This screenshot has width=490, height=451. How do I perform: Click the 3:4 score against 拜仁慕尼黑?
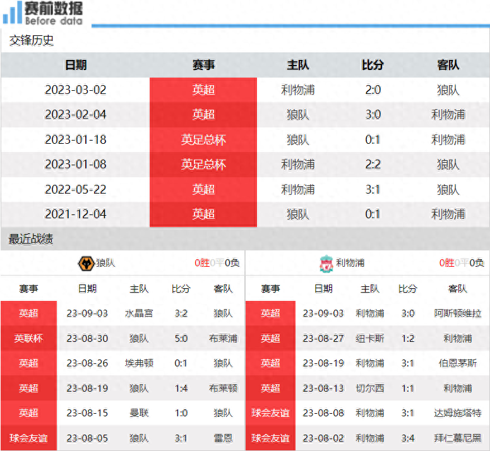click(x=408, y=438)
